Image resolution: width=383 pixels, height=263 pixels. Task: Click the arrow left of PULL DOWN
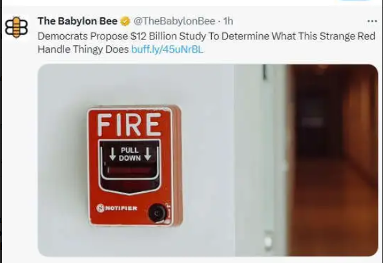(x=112, y=154)
